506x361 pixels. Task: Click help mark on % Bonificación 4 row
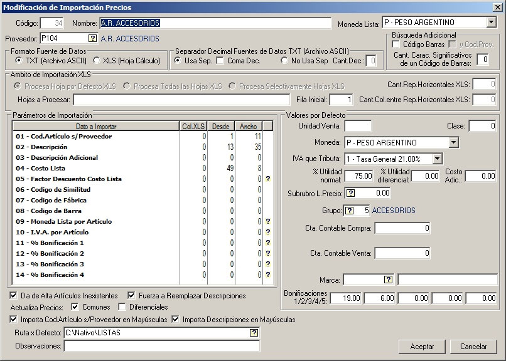point(268,275)
